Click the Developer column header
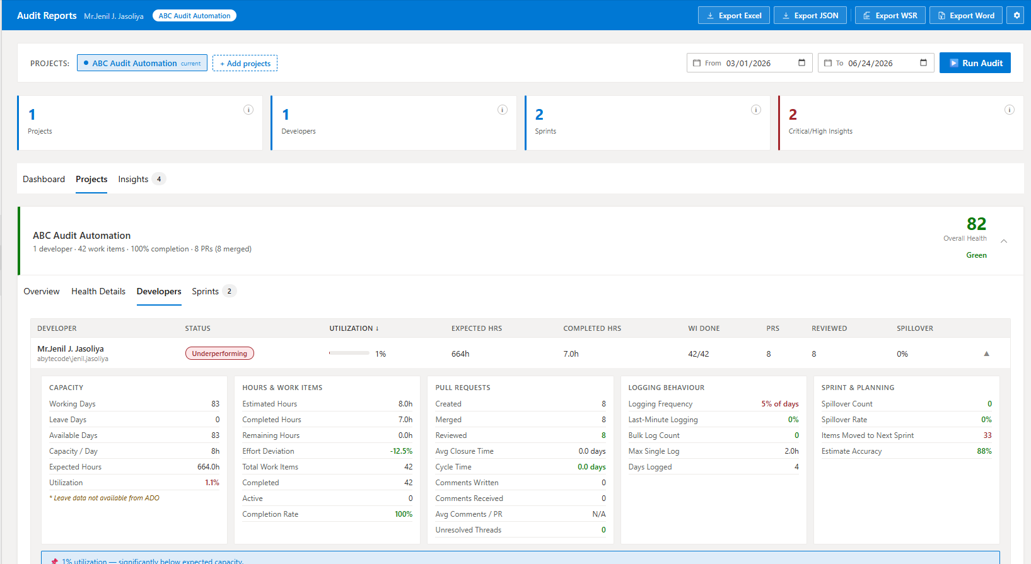 click(x=57, y=328)
